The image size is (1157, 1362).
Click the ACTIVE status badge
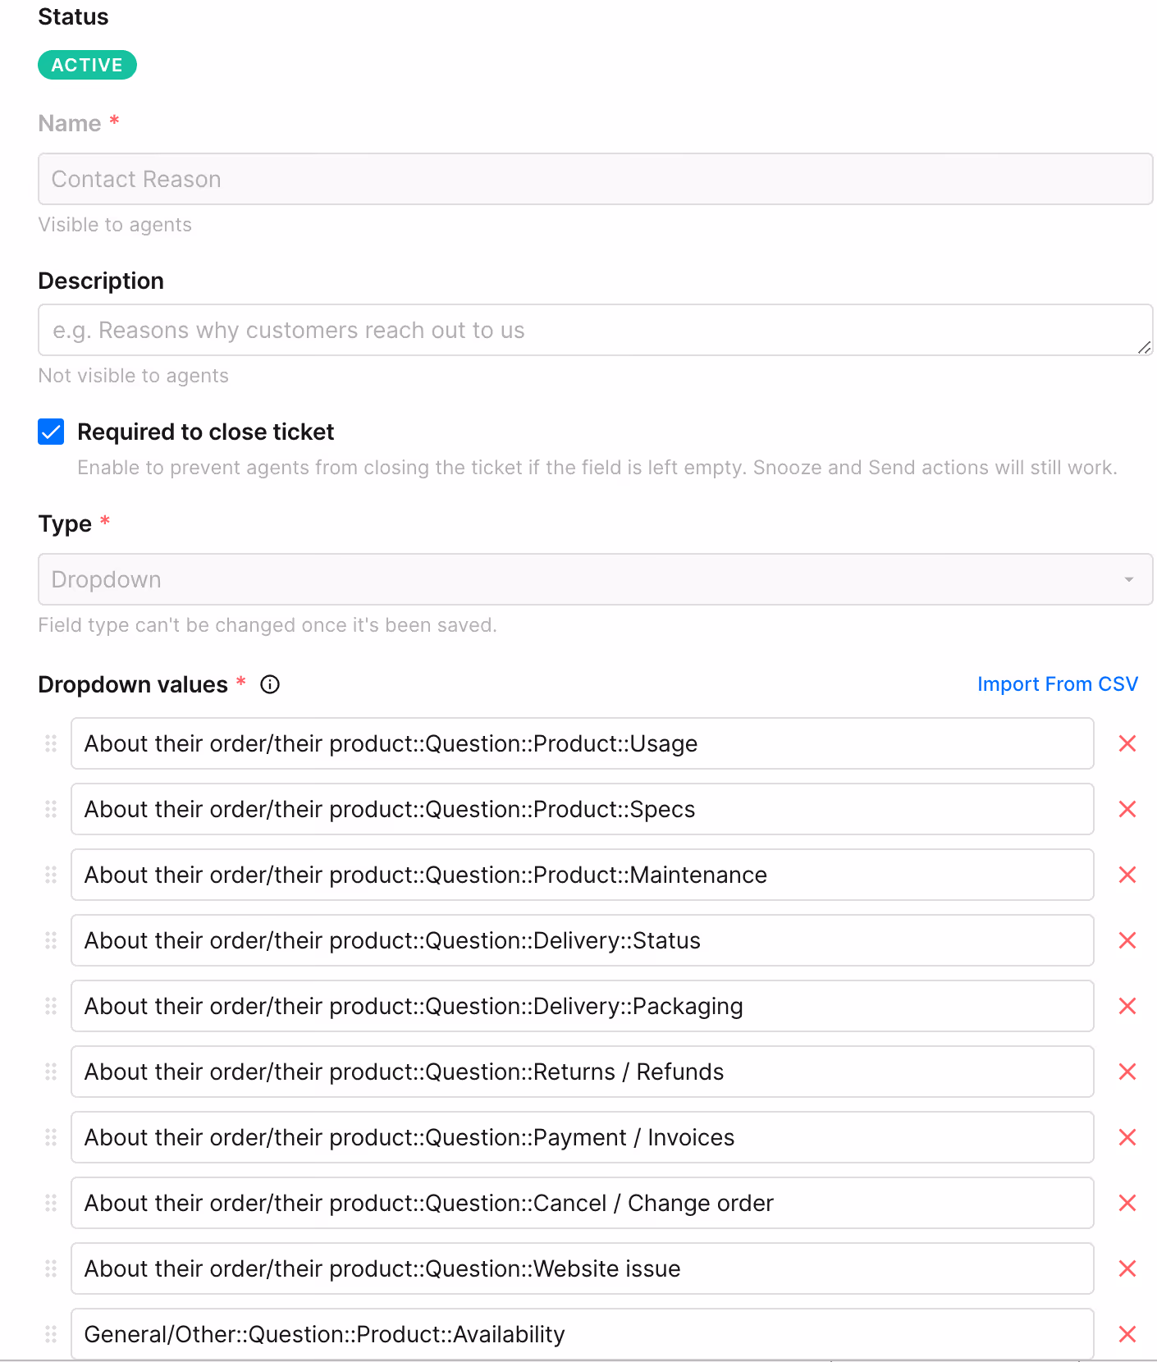[87, 65]
